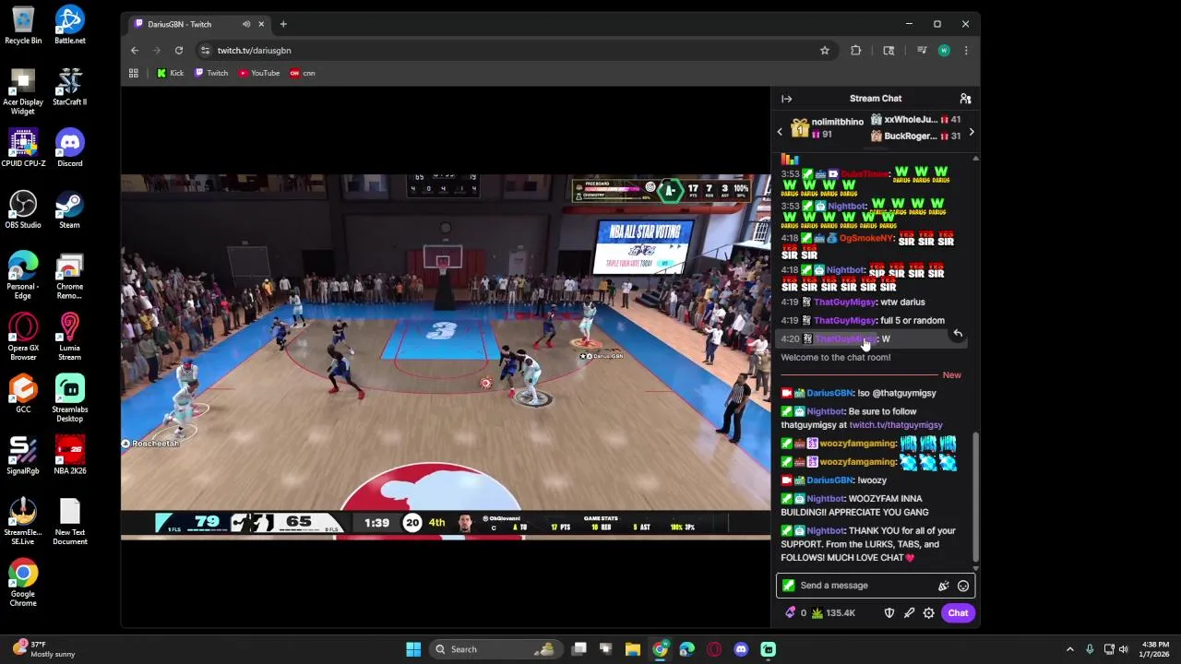Image resolution: width=1181 pixels, height=664 pixels.
Task: Show previous gift leaderboard entries
Action: coord(780,132)
